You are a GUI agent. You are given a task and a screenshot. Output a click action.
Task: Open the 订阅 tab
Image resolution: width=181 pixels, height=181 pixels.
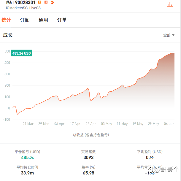click(x=25, y=20)
